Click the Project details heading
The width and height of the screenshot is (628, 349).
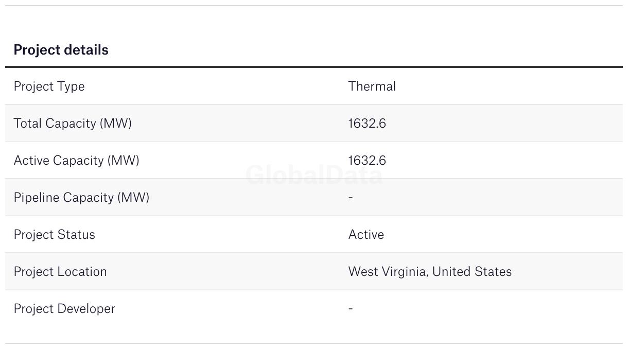[61, 50]
